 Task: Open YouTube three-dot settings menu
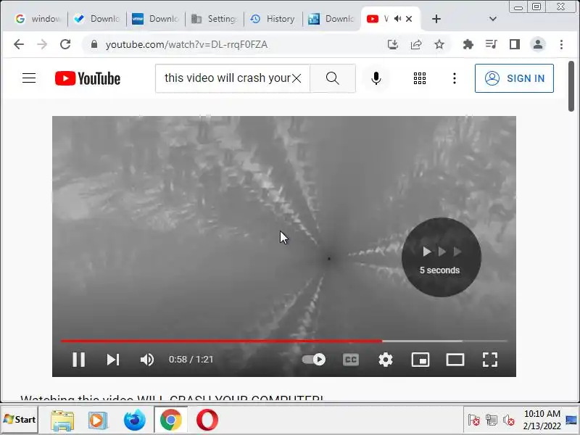coord(455,78)
